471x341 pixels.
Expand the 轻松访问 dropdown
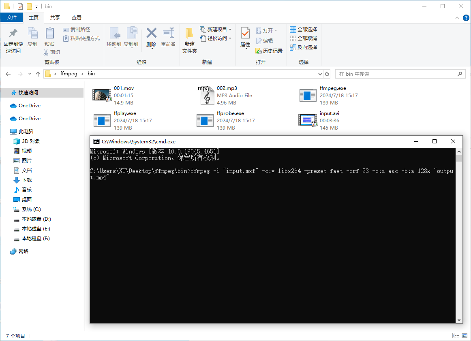[x=229, y=38]
